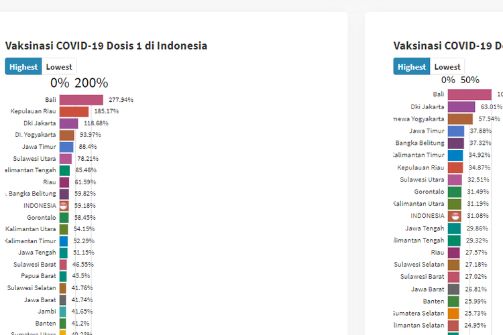Click the DI. Yogyakarta label in the left chart
503x335 pixels.
pos(36,135)
